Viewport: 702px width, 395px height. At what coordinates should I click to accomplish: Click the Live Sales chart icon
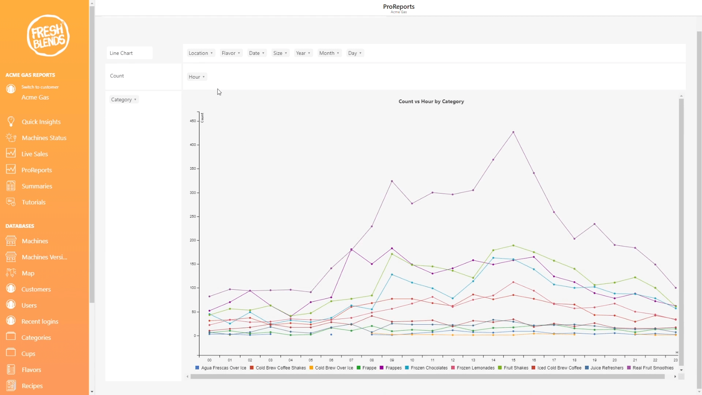click(x=11, y=153)
